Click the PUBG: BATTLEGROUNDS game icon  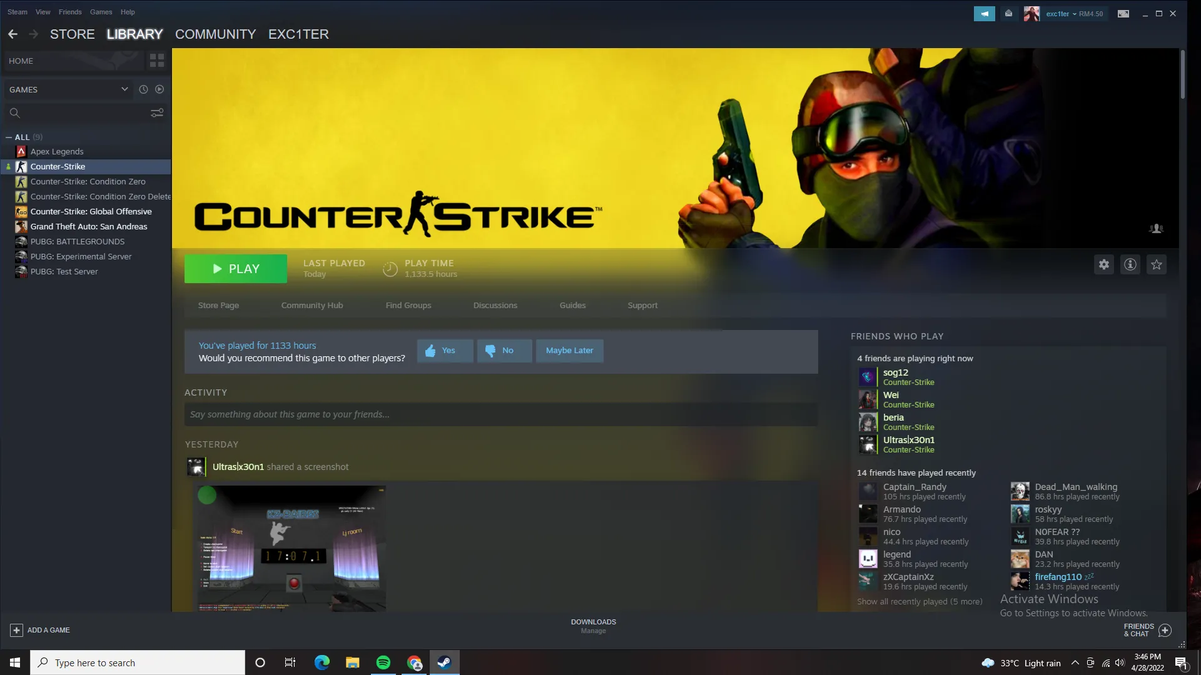click(21, 242)
